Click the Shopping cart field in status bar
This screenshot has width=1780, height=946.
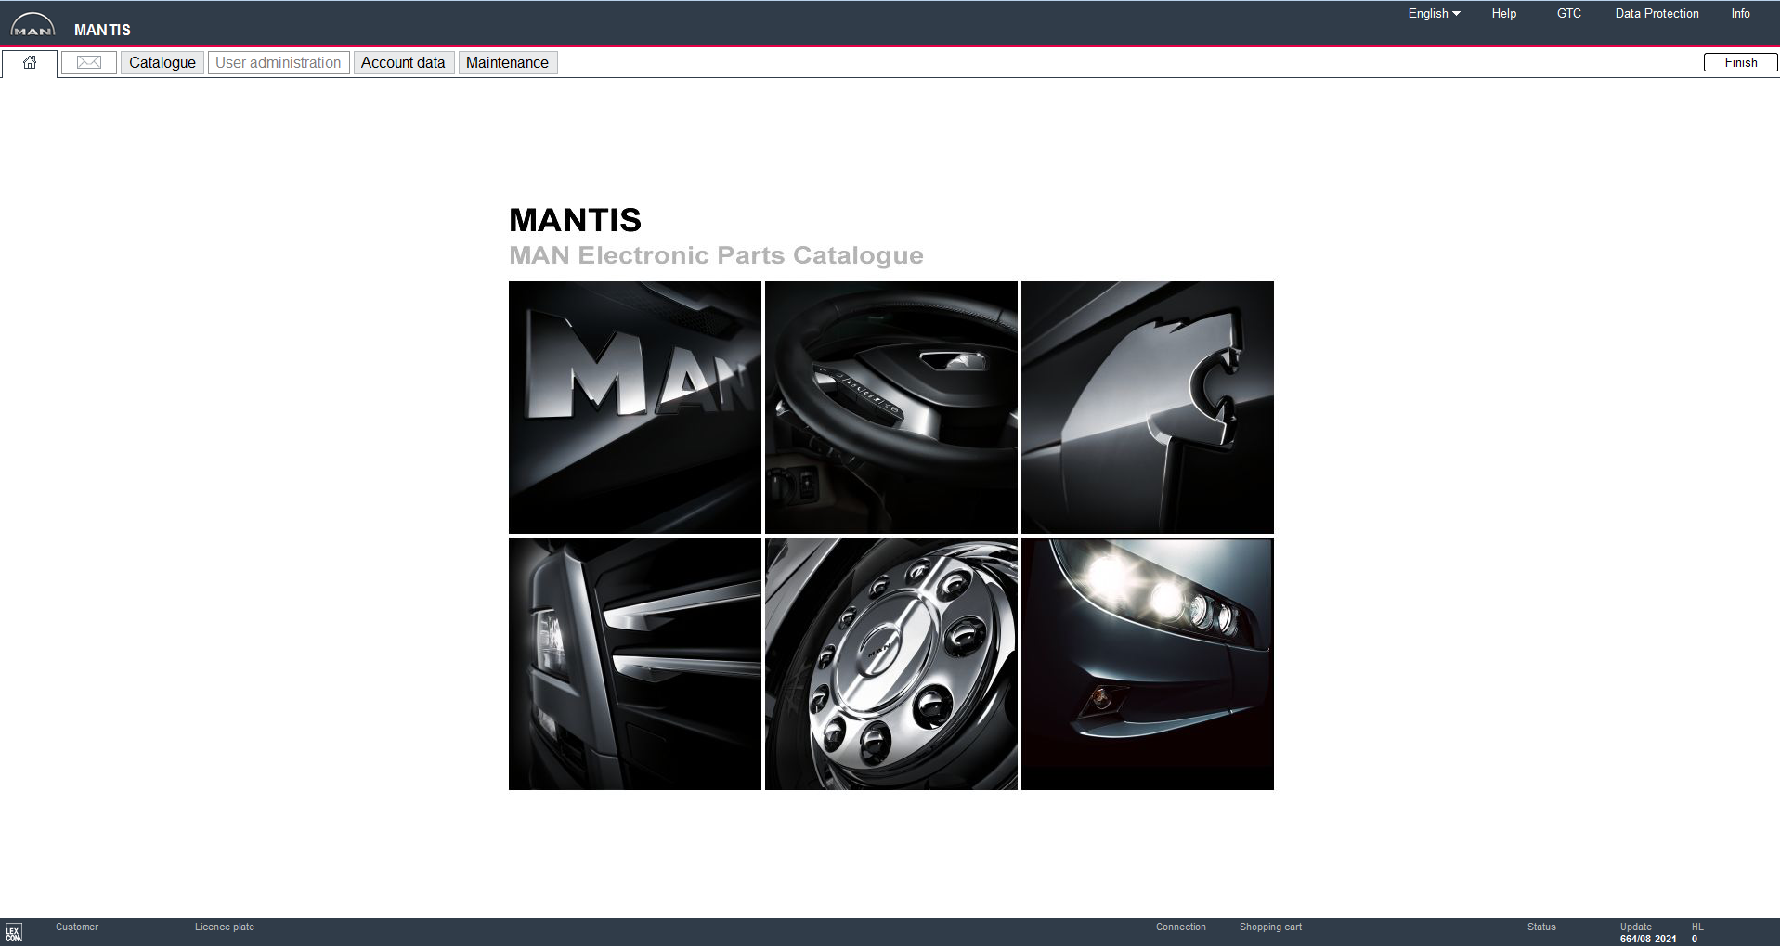tap(1270, 927)
